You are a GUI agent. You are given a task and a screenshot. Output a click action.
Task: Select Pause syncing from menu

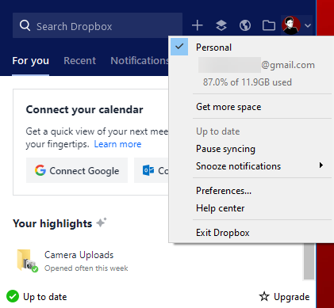tap(225, 149)
